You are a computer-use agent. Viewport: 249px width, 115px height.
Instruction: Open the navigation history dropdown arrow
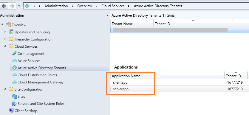pyautogui.click(x=19, y=6)
